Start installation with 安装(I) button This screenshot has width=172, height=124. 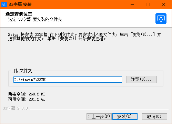[x=125, y=116]
